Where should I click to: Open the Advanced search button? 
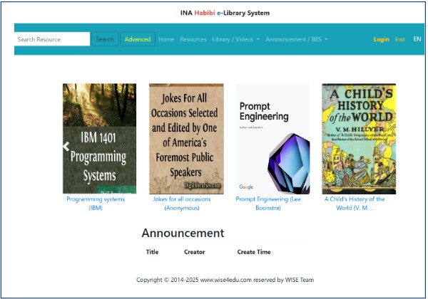click(x=138, y=39)
